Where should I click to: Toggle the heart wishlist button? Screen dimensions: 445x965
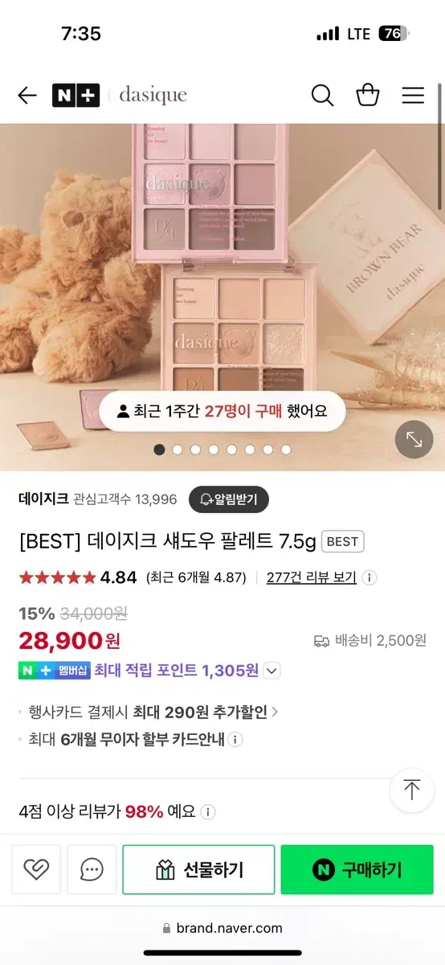click(x=36, y=869)
